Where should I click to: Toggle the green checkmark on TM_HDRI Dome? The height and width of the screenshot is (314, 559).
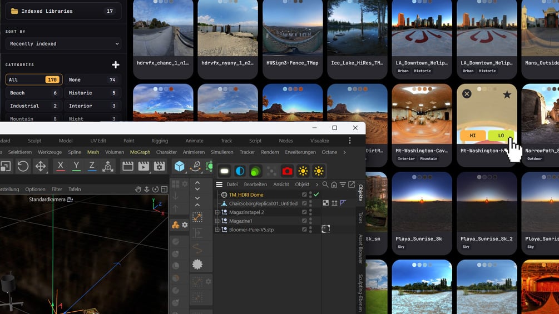[316, 195]
